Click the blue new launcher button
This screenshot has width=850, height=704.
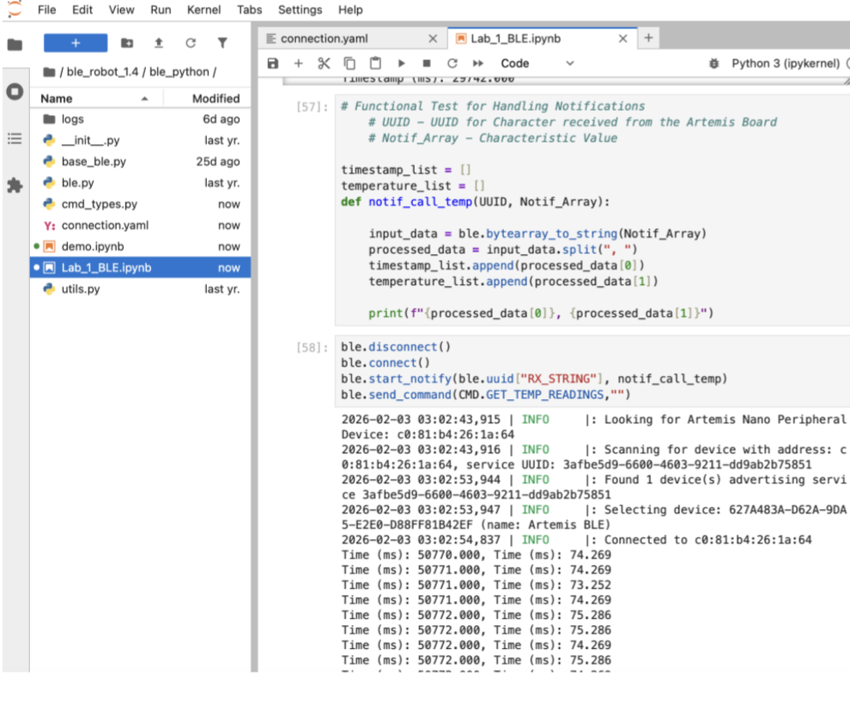coord(76,43)
